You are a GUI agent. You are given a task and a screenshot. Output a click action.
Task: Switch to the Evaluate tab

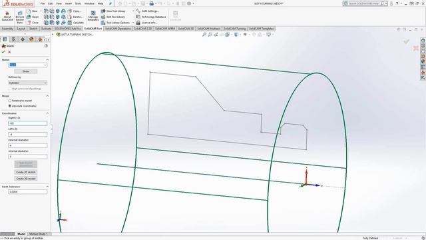(46, 29)
